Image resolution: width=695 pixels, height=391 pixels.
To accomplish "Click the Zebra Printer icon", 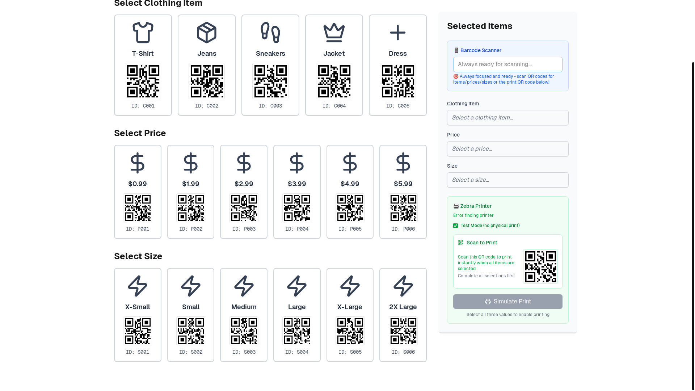I will coord(456,206).
